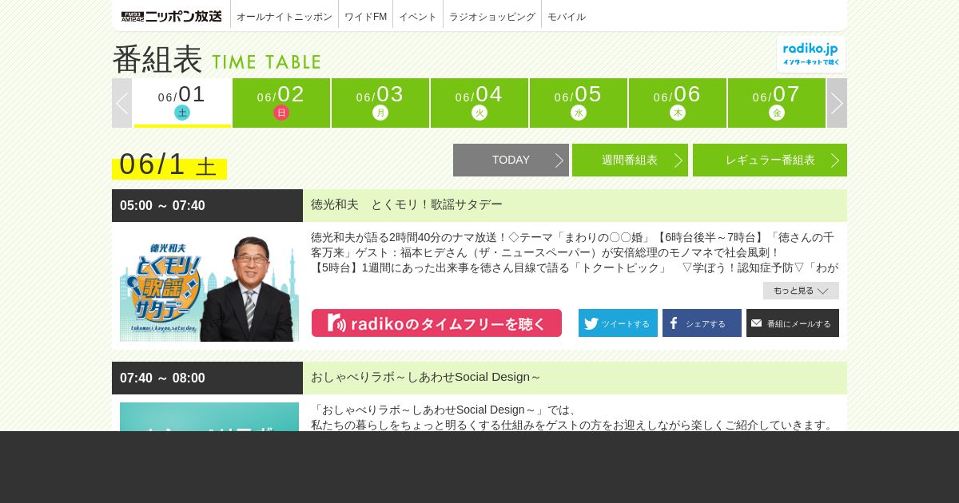959x503 pixels.
Task: Click the シェアする Facebook button
Action: (702, 323)
